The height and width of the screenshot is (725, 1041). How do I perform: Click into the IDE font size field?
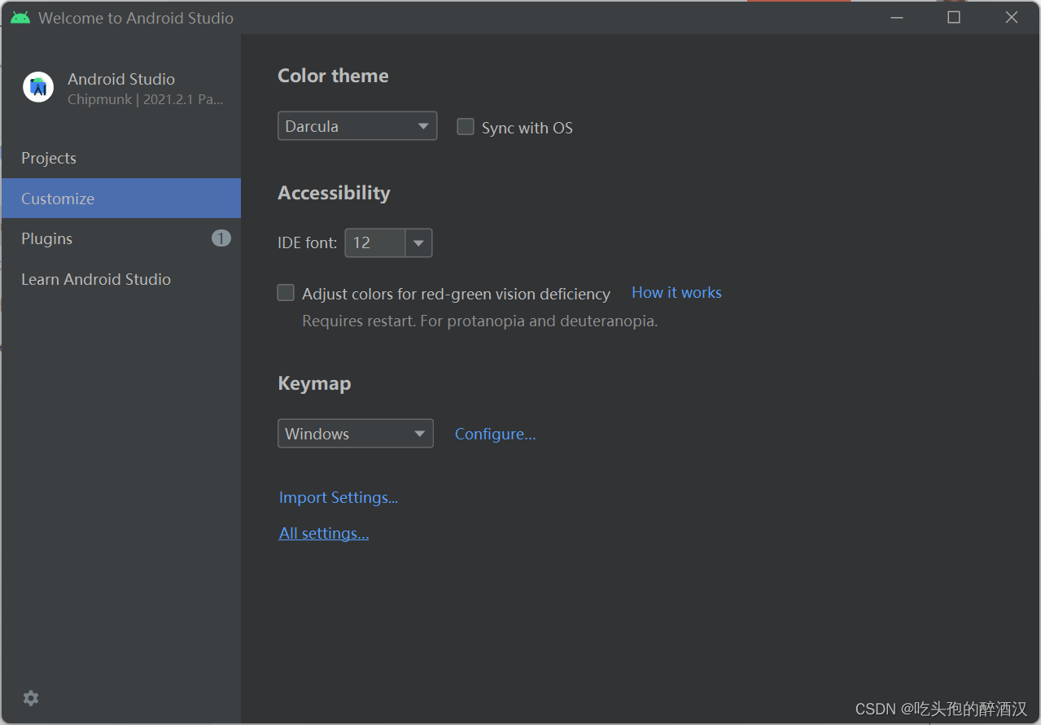pyautogui.click(x=374, y=242)
